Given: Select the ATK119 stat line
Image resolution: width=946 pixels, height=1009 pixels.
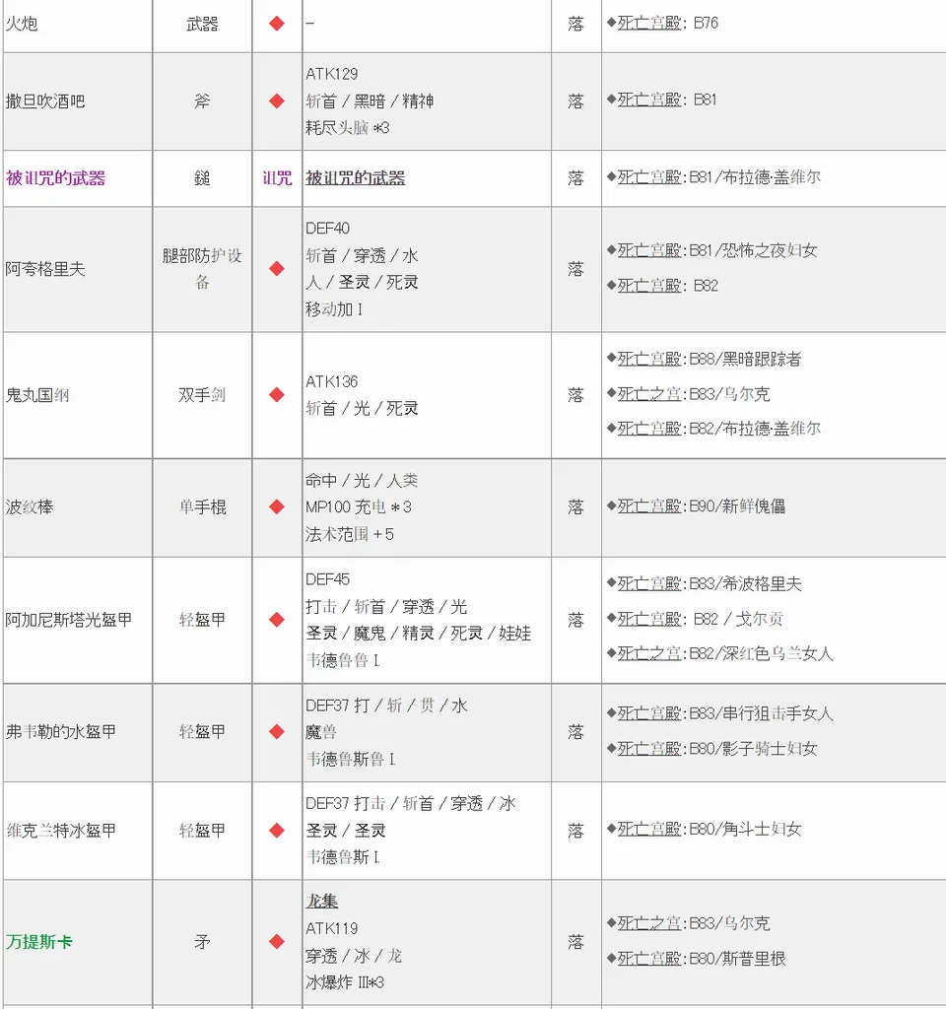Looking at the screenshot, I should pos(331,928).
